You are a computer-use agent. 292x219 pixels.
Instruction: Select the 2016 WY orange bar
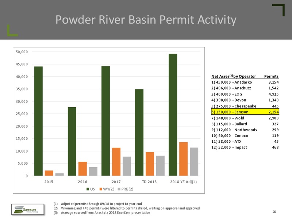(82, 169)
